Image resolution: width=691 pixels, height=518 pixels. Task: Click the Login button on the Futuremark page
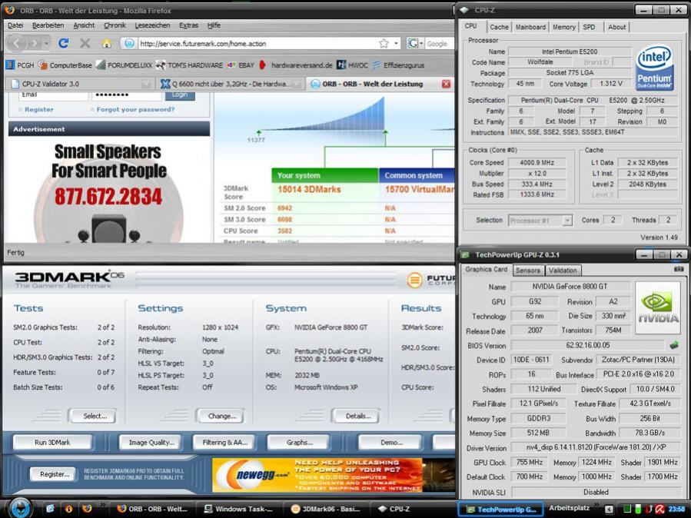tap(180, 95)
